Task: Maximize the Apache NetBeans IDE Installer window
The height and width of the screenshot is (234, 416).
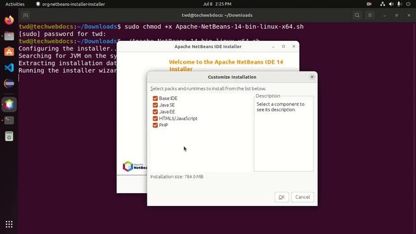Action: (283, 46)
